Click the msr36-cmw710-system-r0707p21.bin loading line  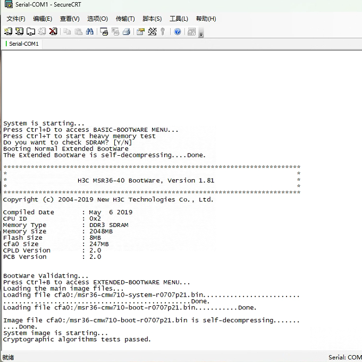coord(151,295)
